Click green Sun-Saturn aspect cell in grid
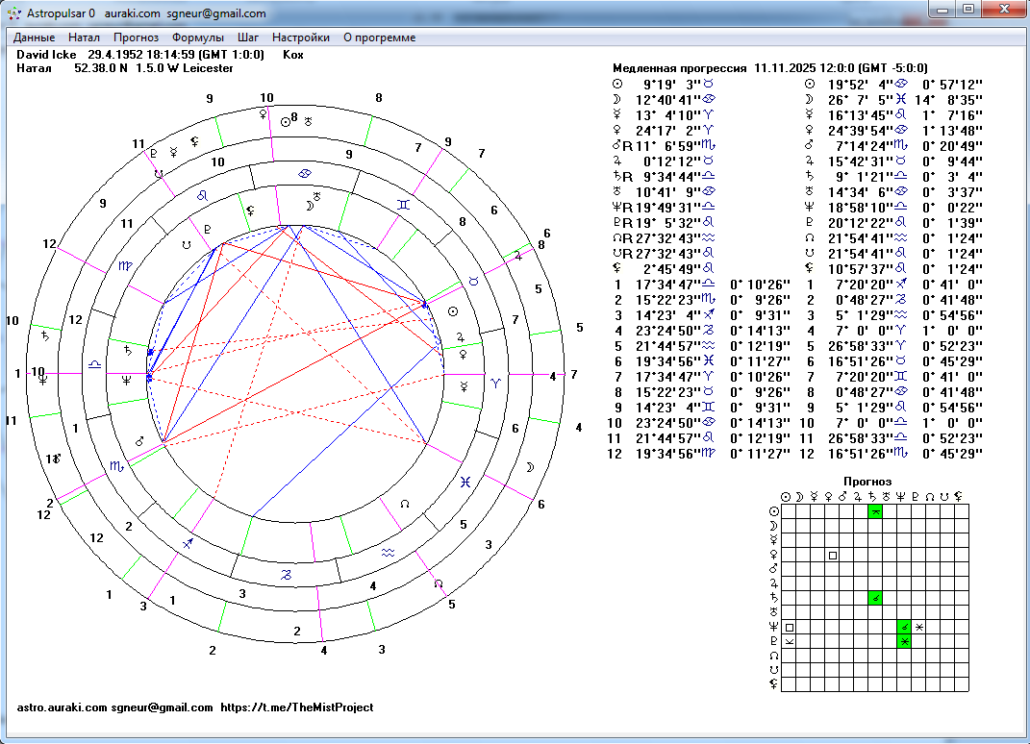Viewport: 1030px width, 744px height. coord(875,512)
